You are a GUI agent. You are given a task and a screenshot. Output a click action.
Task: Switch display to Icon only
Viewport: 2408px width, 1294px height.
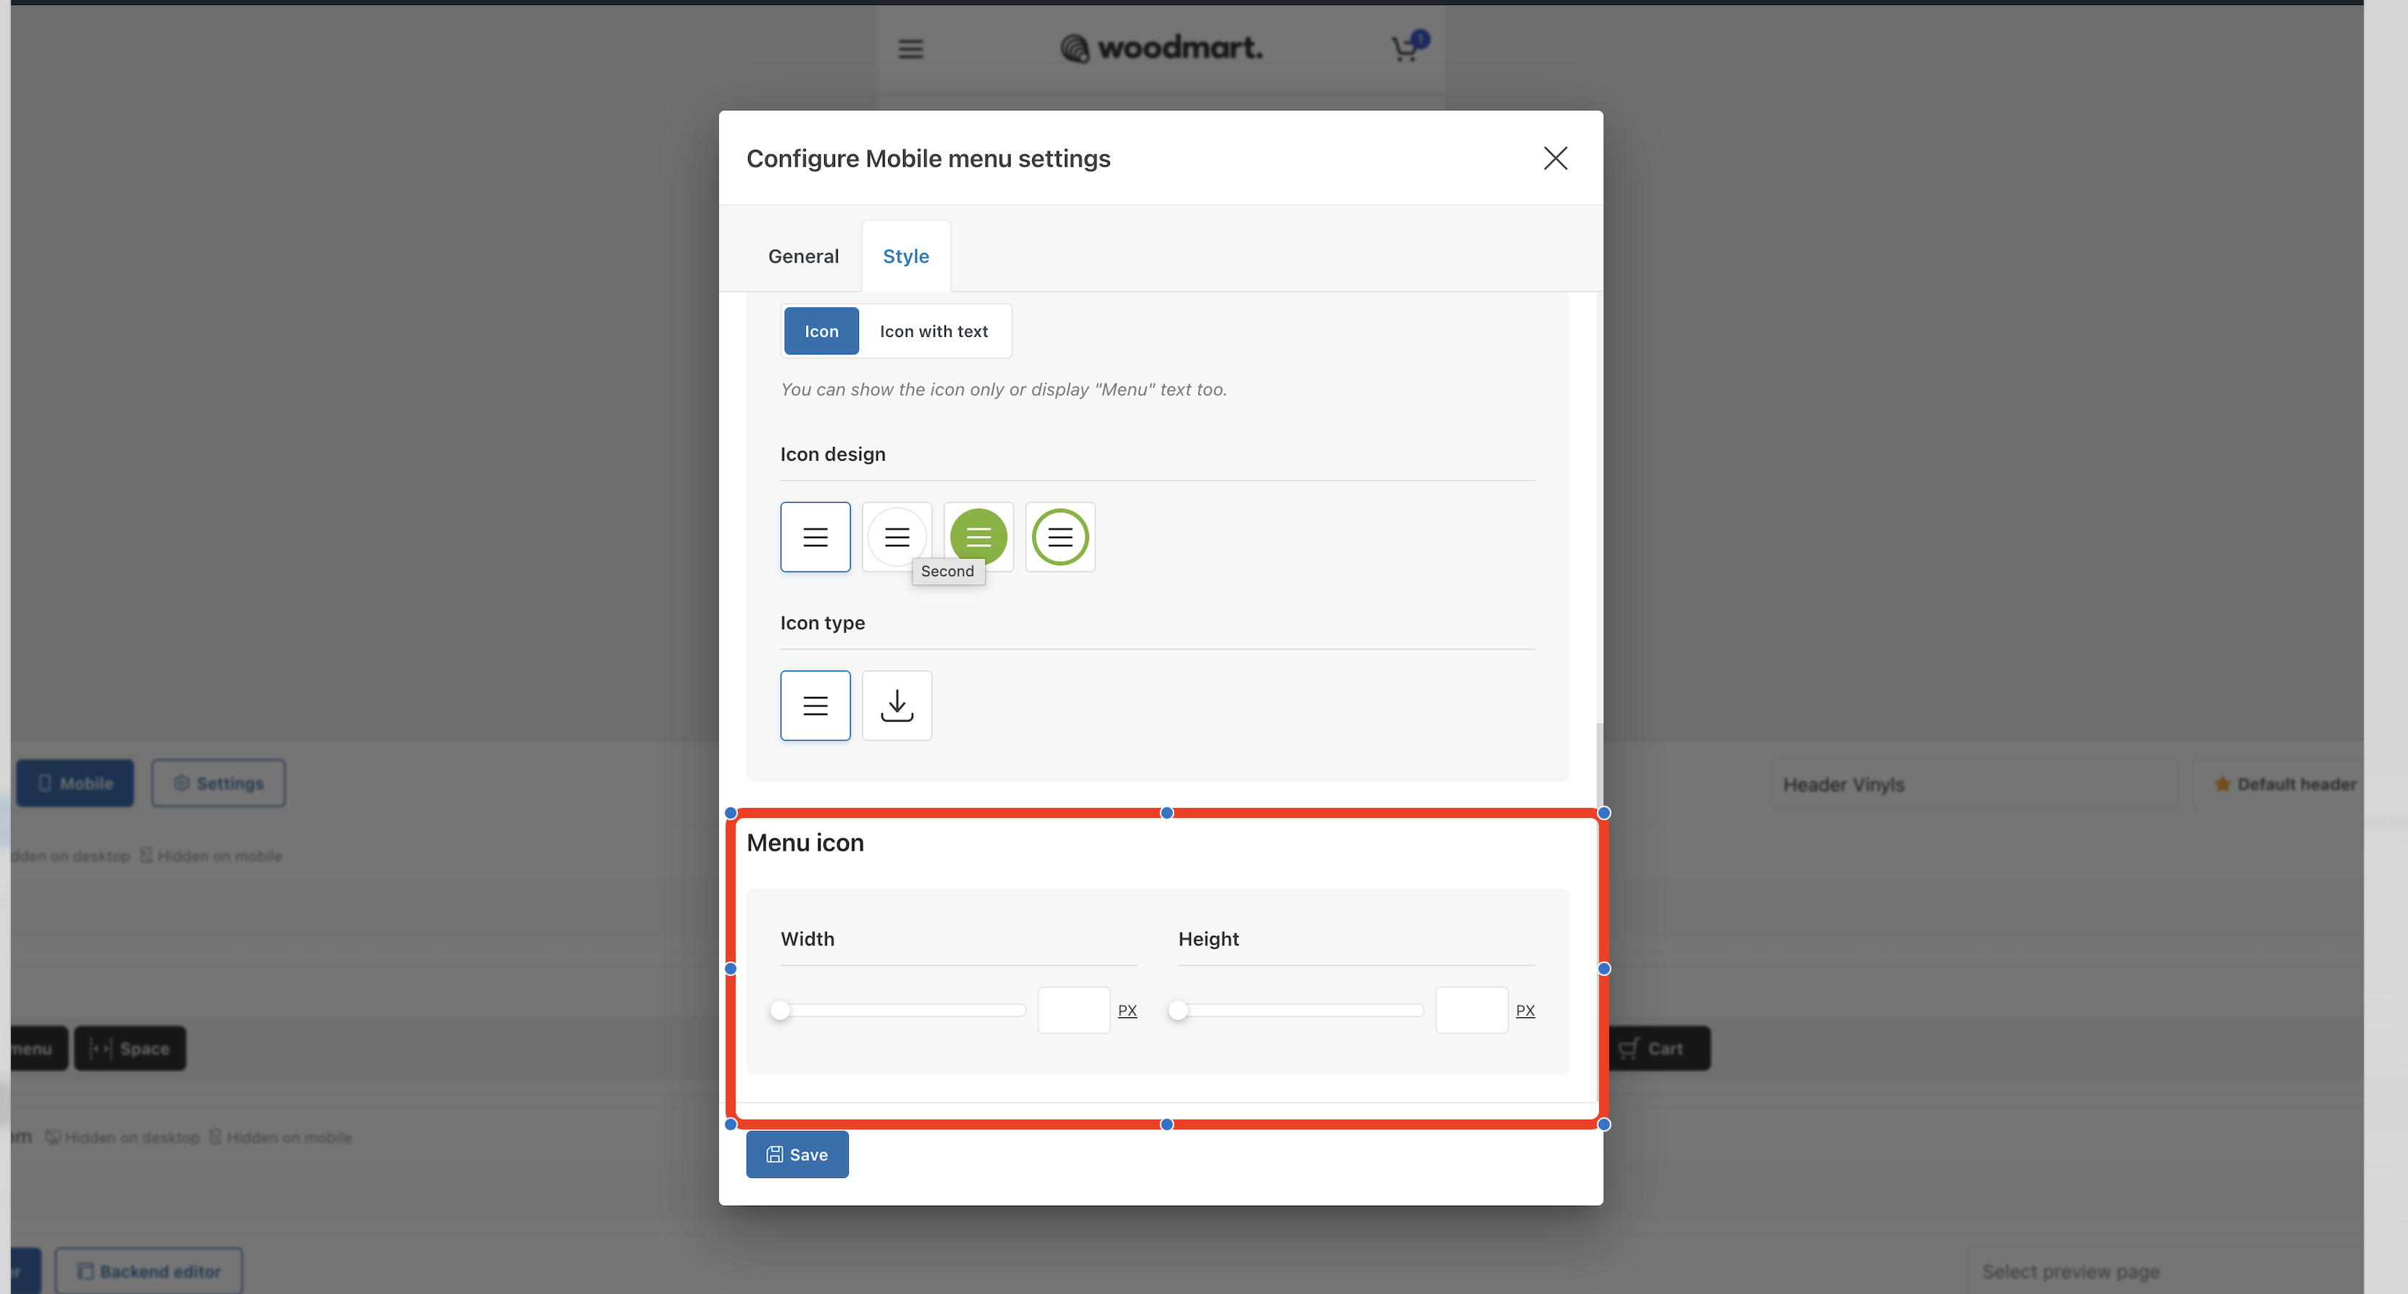[x=821, y=332]
